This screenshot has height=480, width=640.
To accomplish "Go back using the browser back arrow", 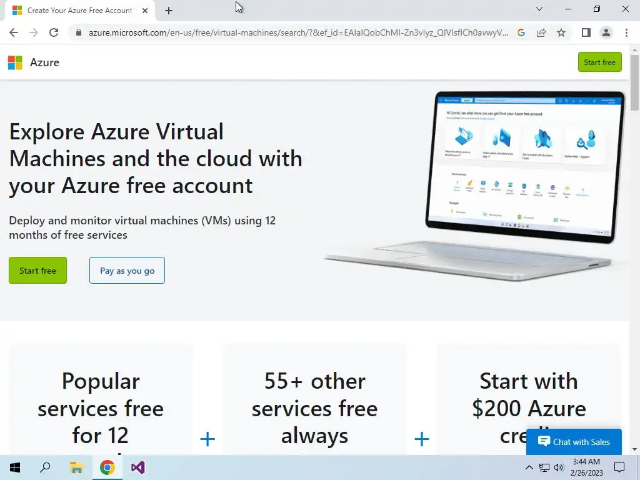I will (14, 32).
